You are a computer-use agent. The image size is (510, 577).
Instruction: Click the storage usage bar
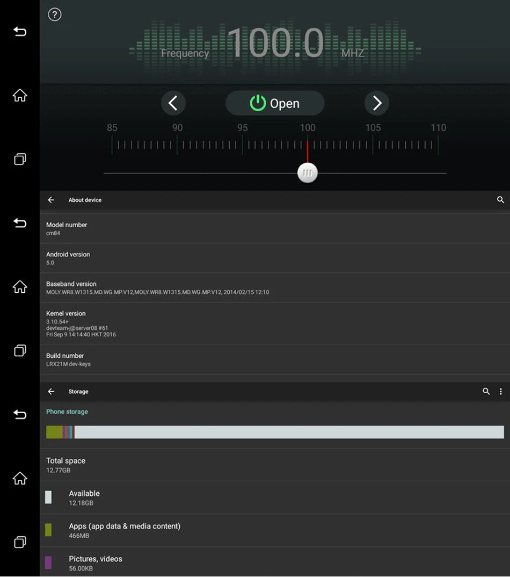coord(275,432)
